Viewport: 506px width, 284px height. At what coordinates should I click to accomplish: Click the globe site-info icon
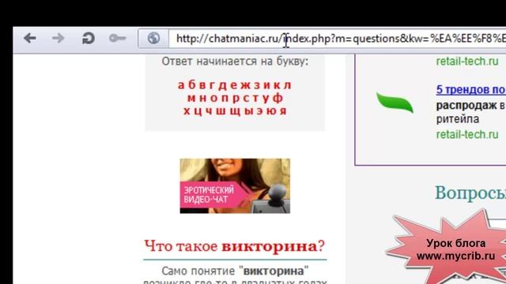point(153,39)
